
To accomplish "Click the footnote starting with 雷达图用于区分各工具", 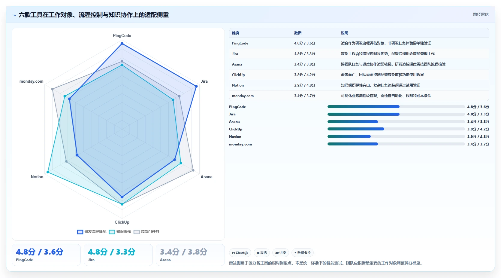I will coord(326,263).
